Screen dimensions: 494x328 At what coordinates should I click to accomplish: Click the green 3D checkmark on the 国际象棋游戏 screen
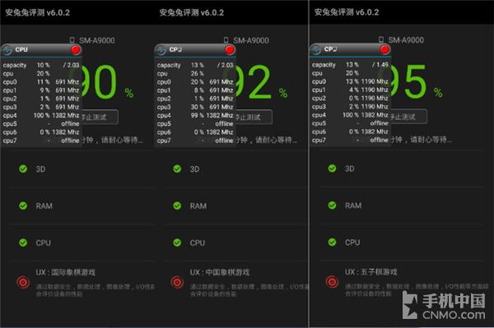pyautogui.click(x=23, y=169)
